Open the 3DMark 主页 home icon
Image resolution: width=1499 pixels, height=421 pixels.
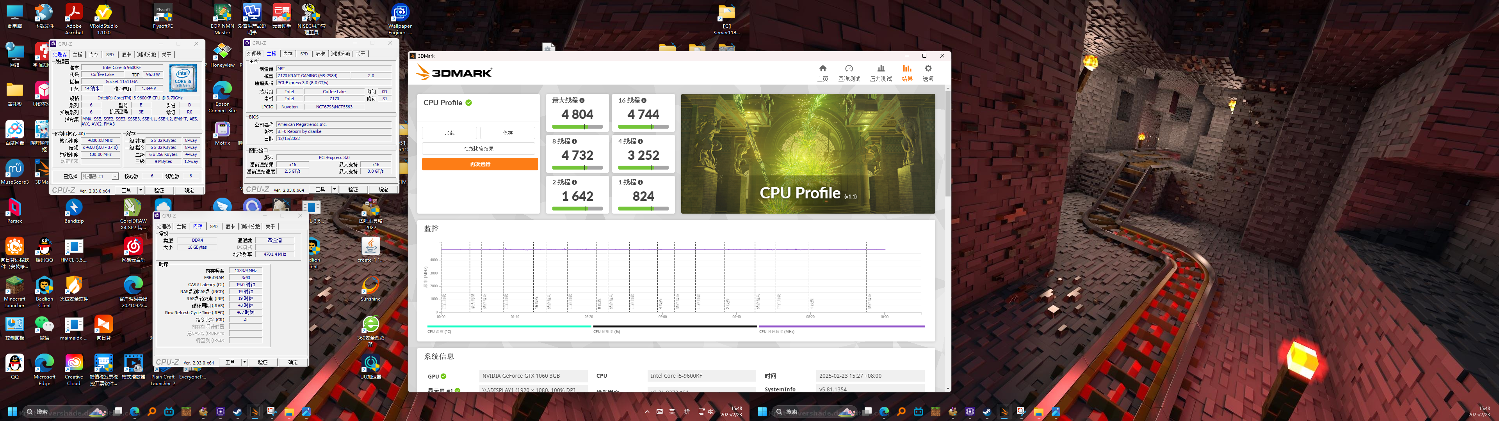[822, 73]
